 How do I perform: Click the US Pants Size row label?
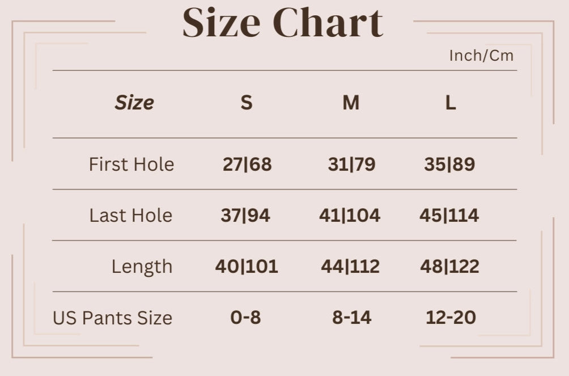pyautogui.click(x=112, y=318)
